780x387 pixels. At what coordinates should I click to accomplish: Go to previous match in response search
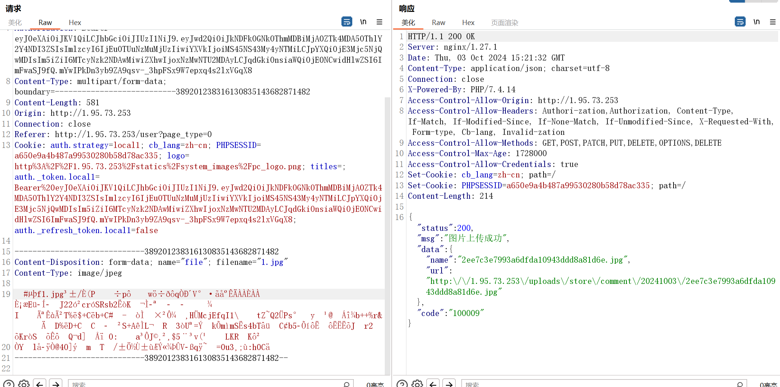(433, 384)
